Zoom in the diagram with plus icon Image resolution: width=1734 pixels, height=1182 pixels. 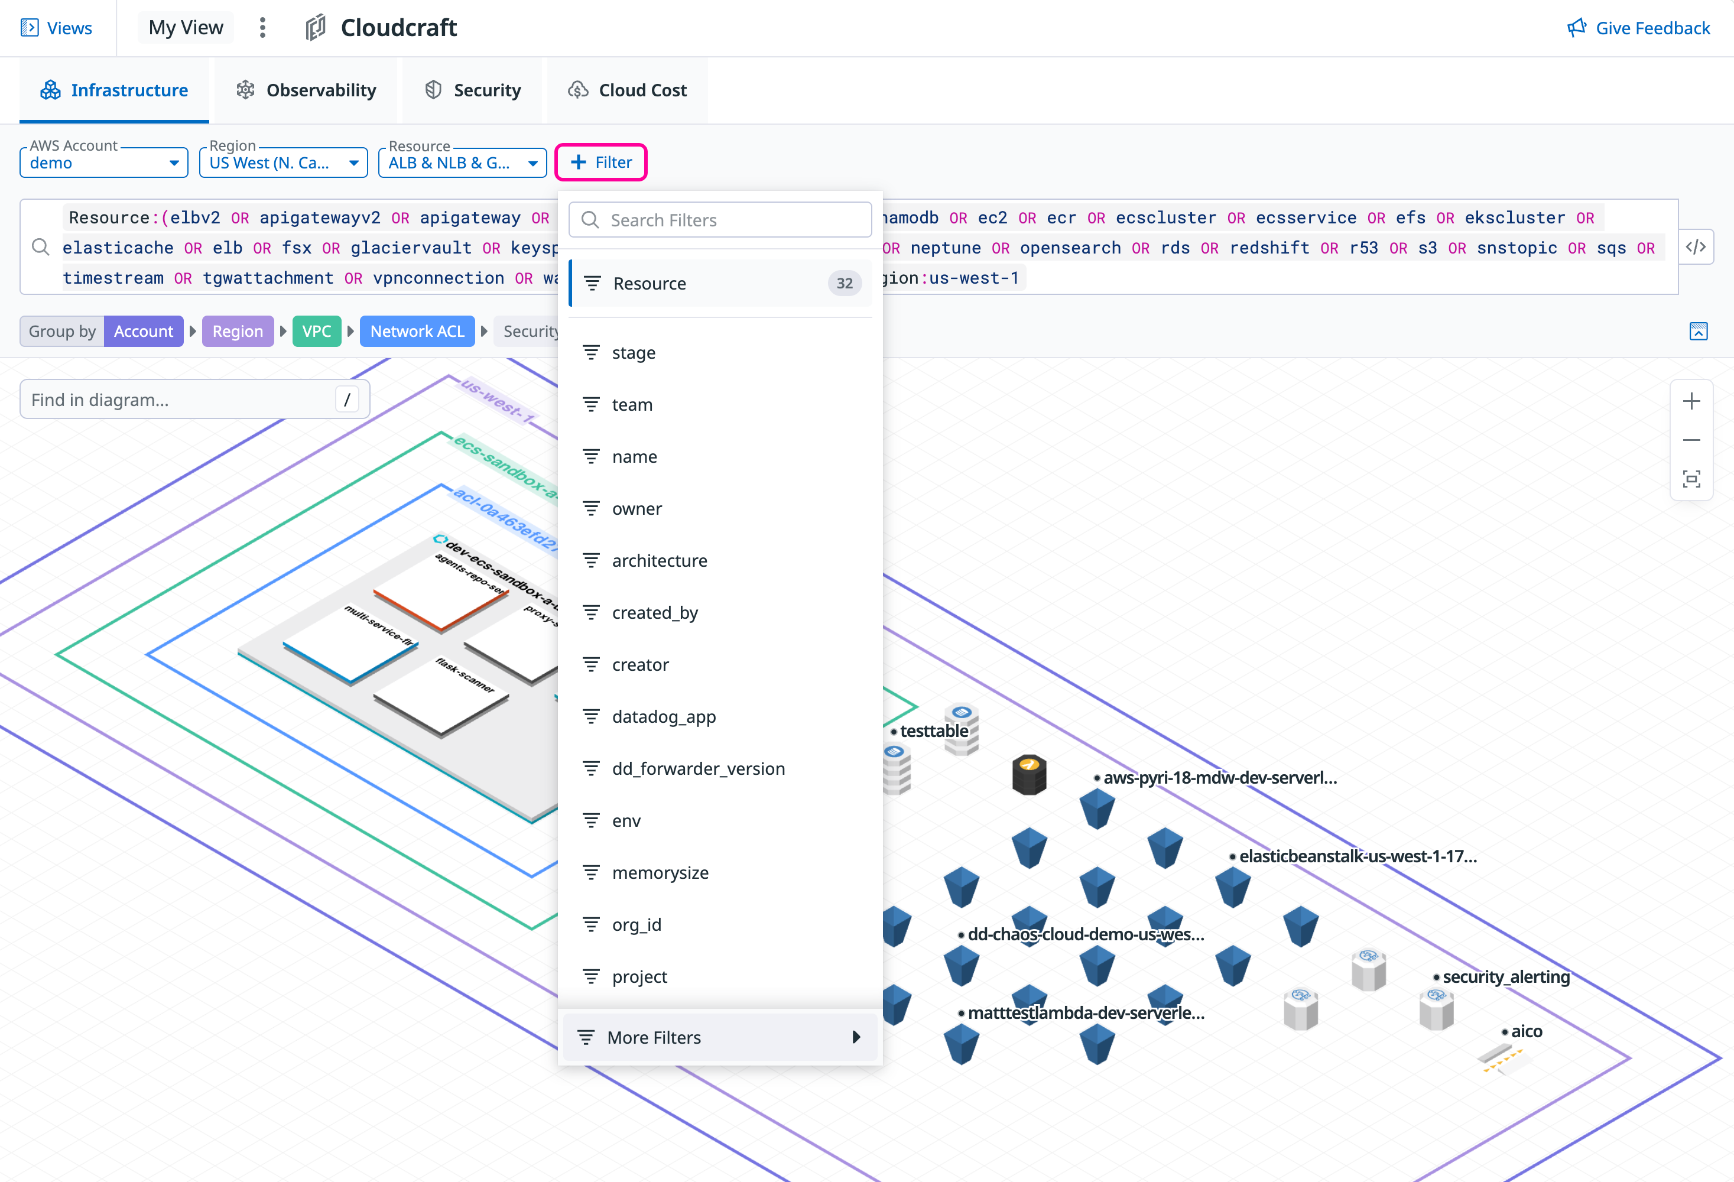[x=1691, y=401]
